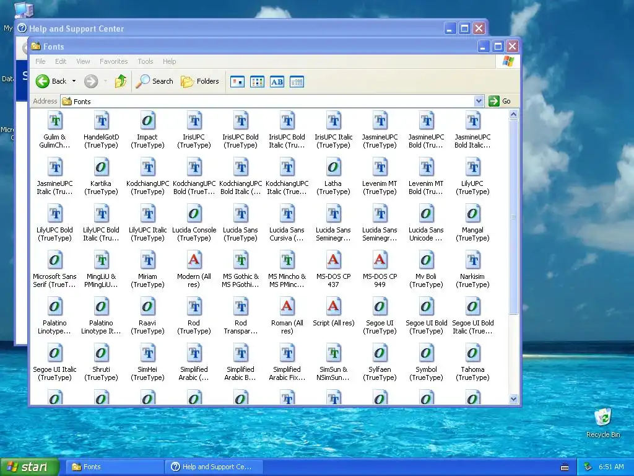This screenshot has width=634, height=476.
Task: Select the Sylfaen (TrueType) font
Action: click(380, 362)
